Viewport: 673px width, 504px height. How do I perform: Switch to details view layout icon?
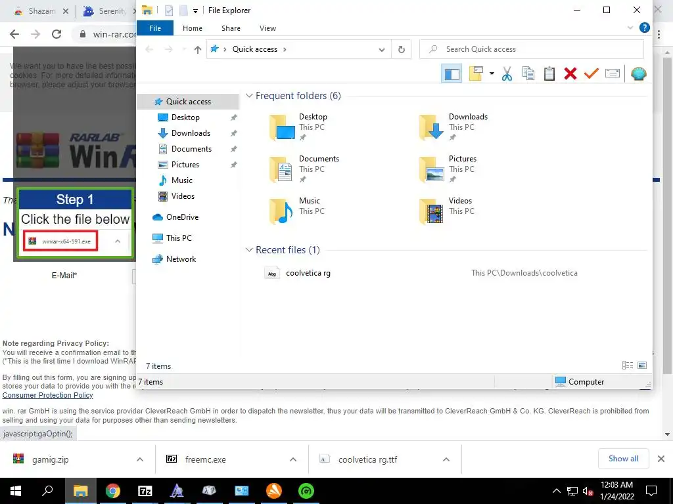pos(628,366)
